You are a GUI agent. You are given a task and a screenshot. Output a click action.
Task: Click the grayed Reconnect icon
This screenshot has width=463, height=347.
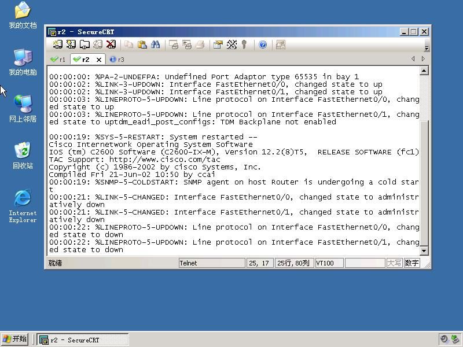pos(98,45)
